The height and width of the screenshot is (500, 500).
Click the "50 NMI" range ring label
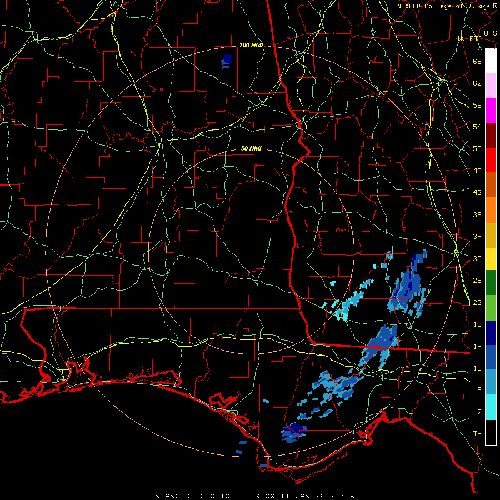coord(251,148)
